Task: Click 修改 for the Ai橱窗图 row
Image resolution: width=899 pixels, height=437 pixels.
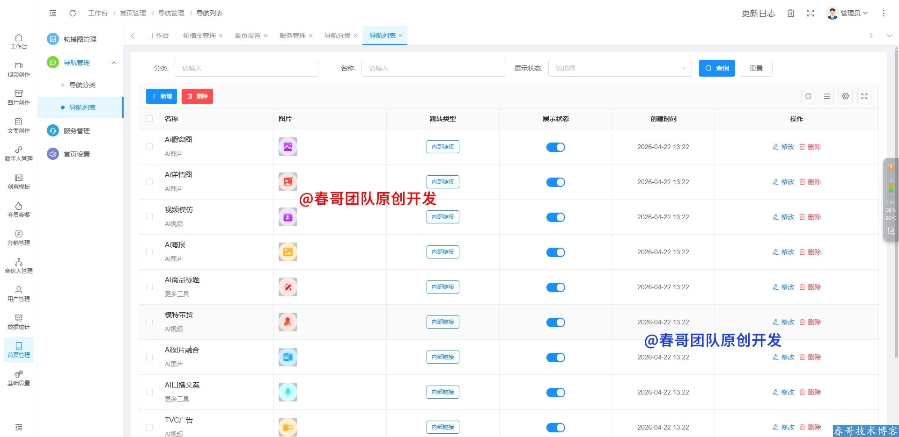Action: [x=783, y=147]
